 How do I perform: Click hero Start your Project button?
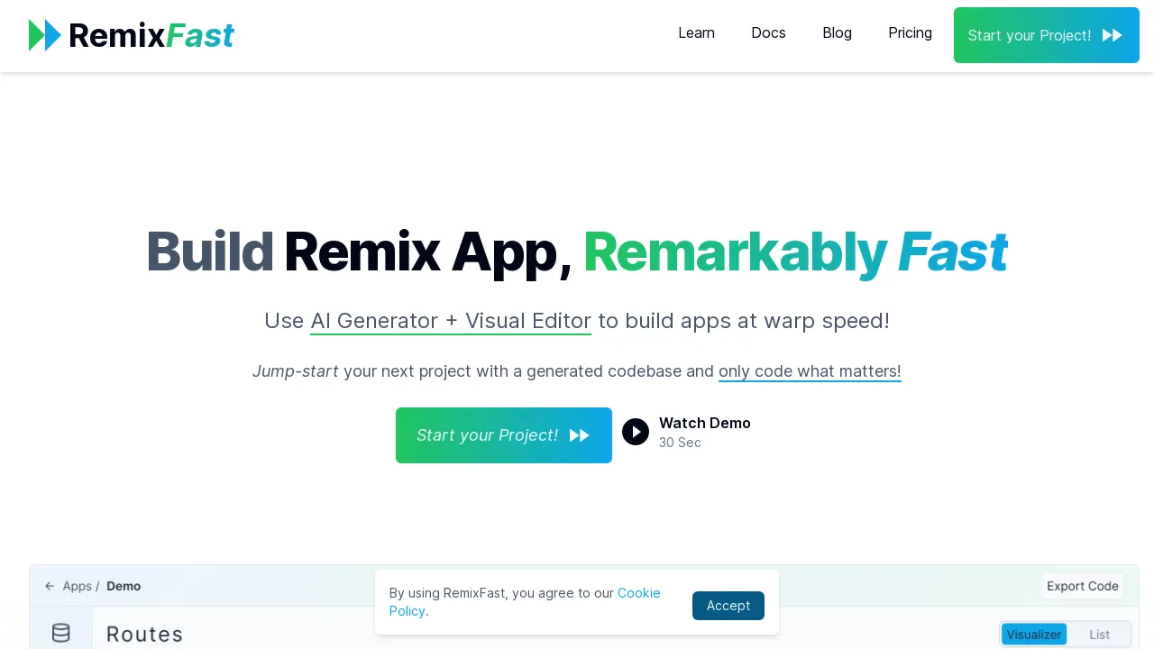[x=504, y=435]
